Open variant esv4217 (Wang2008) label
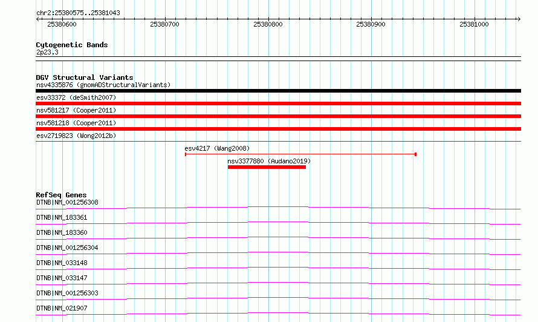Screen dimensions: 538x322 (217, 148)
